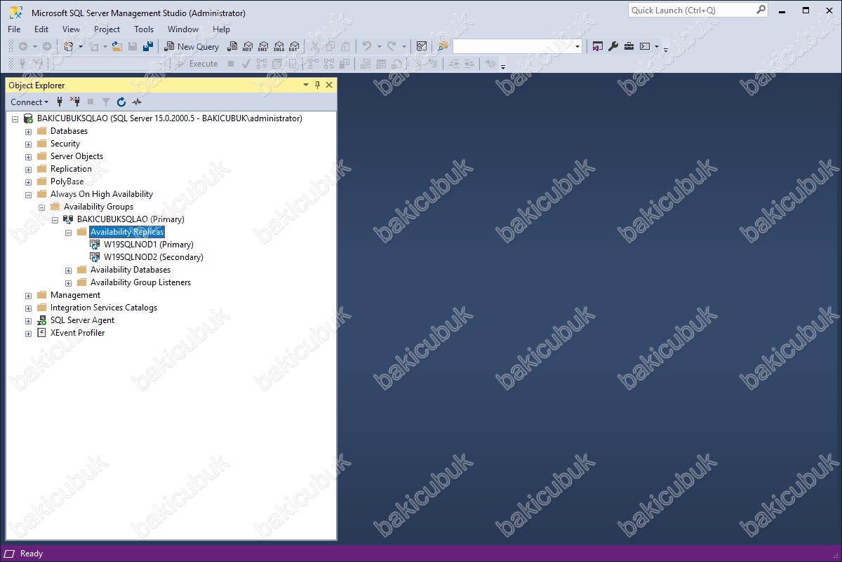This screenshot has height=562, width=842.
Task: Click the New Project toolbar icon
Action: (x=69, y=46)
